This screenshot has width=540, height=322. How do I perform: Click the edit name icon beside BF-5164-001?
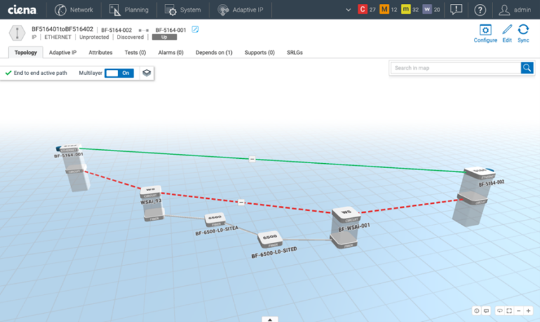195,29
